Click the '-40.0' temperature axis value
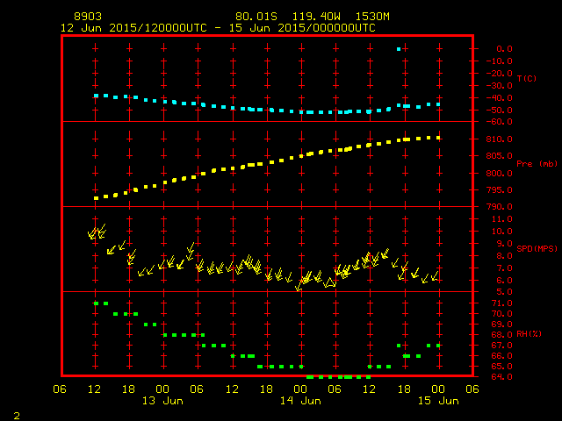Image resolution: width=562 pixels, height=421 pixels. (x=500, y=97)
